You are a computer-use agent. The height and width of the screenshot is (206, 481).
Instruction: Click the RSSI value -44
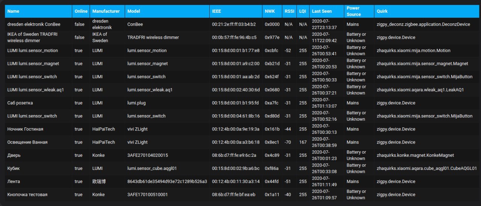pyautogui.click(x=288, y=129)
